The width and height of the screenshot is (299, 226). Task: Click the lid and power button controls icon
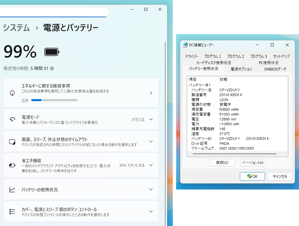12,212
